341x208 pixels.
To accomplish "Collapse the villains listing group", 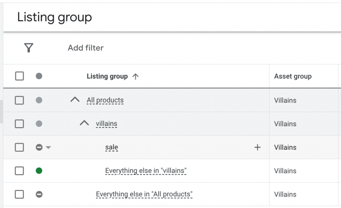I will click(84, 123).
